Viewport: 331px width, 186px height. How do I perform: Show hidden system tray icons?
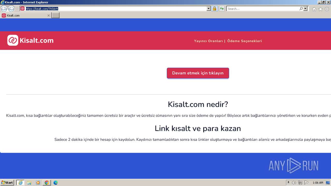click(289, 183)
